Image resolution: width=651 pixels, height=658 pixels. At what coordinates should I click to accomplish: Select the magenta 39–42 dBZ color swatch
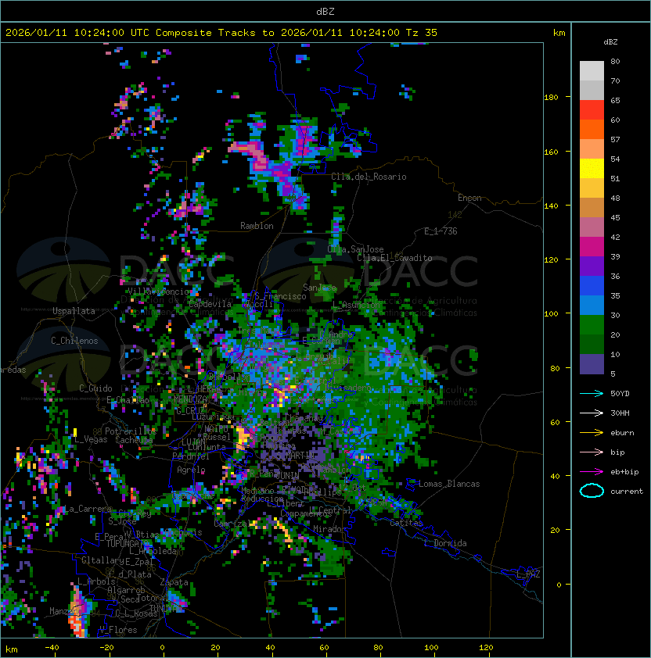(x=592, y=247)
